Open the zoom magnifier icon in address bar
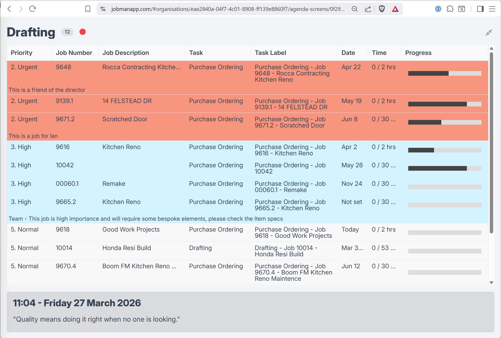The width and height of the screenshot is (501, 338). (354, 9)
